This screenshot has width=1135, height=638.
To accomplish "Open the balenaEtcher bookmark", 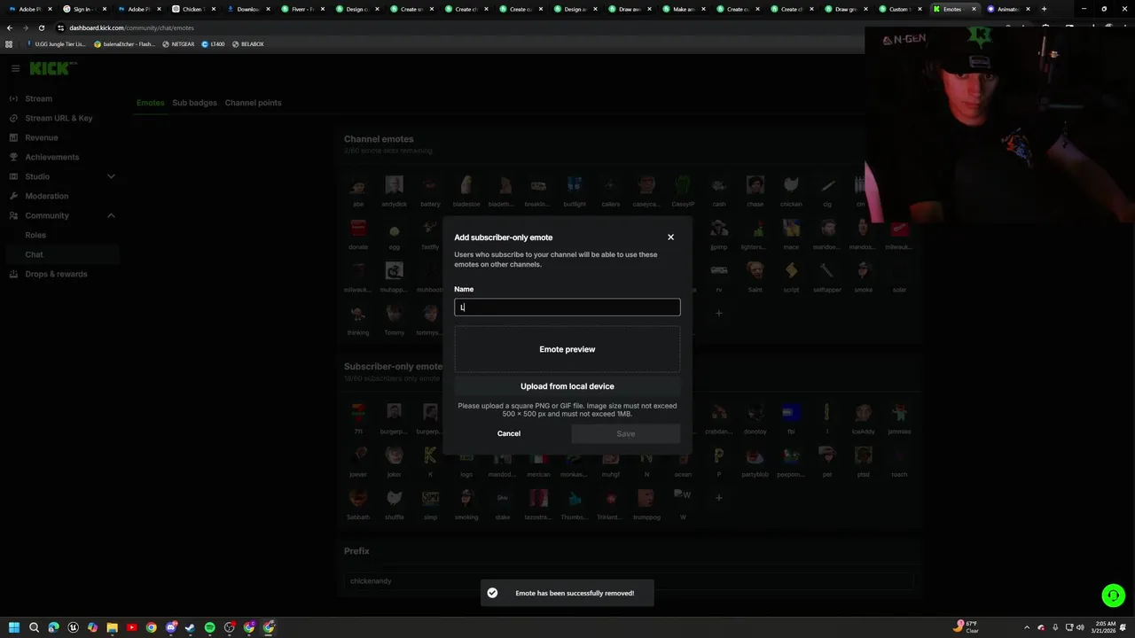I will point(123,43).
